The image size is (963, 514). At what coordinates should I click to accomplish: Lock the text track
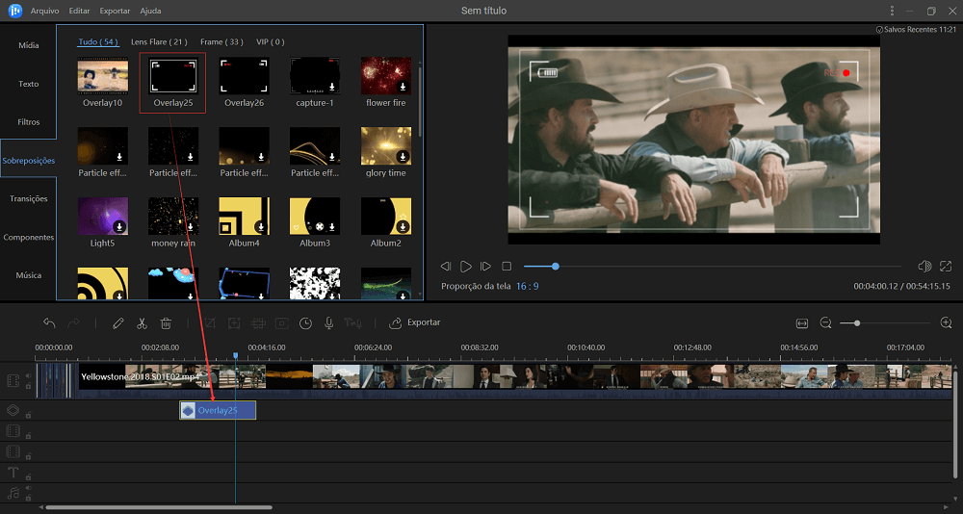(x=28, y=477)
